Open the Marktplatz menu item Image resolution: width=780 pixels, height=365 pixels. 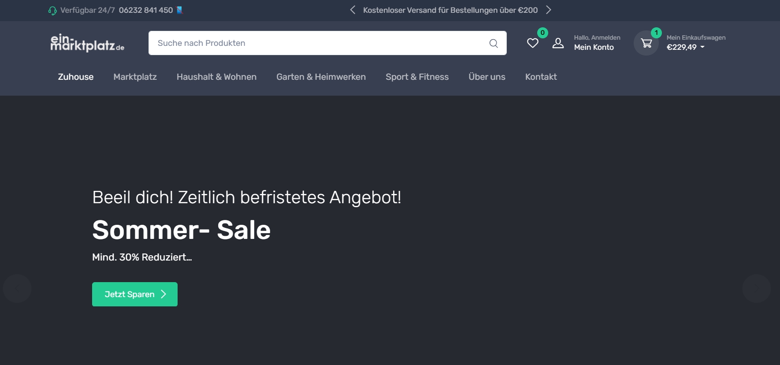[x=135, y=77]
